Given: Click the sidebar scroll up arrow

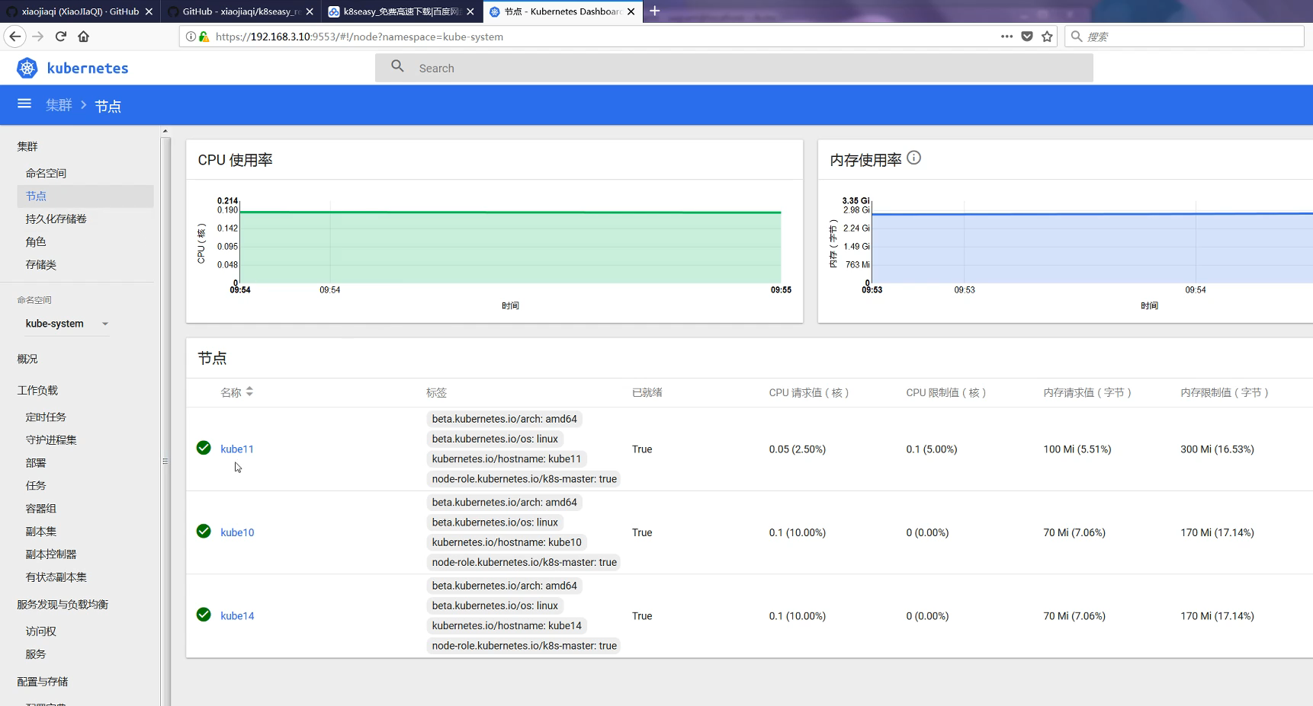Looking at the screenshot, I should [x=165, y=131].
